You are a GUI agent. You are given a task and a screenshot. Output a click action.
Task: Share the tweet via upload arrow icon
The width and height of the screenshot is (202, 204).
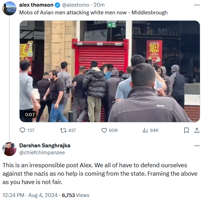point(197,130)
